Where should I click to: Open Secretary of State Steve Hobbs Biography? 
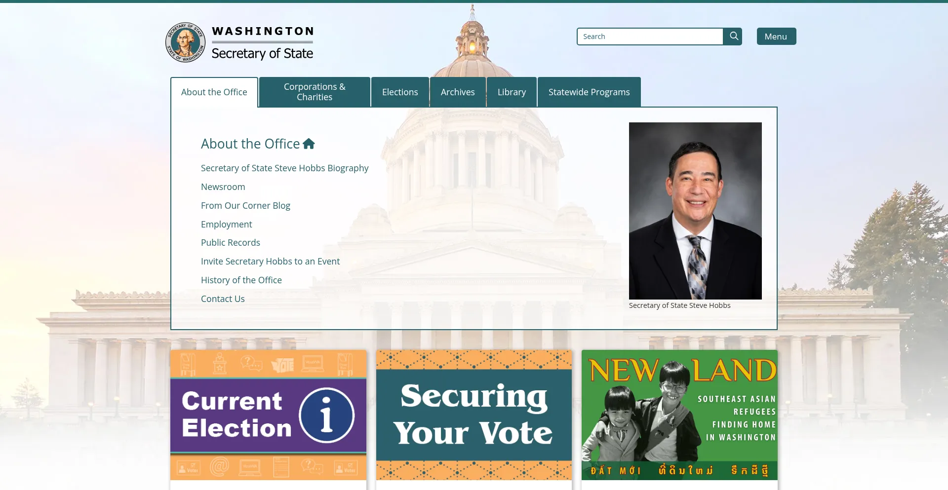(x=284, y=168)
